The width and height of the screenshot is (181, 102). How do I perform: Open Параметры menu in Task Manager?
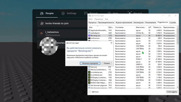(99, 19)
